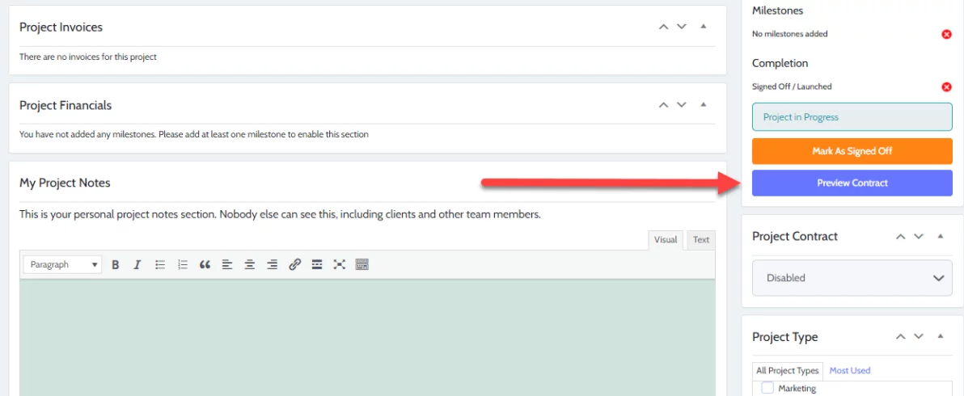Toggle fullscreen distraction-free editor
This screenshot has width=964, height=396.
tap(340, 264)
